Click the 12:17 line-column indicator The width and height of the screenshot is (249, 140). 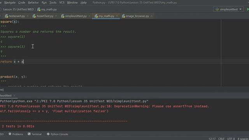click(x=212, y=139)
